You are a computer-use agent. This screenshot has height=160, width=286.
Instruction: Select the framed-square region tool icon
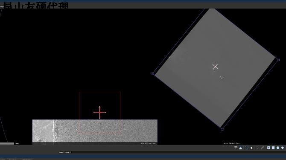click(x=268, y=148)
